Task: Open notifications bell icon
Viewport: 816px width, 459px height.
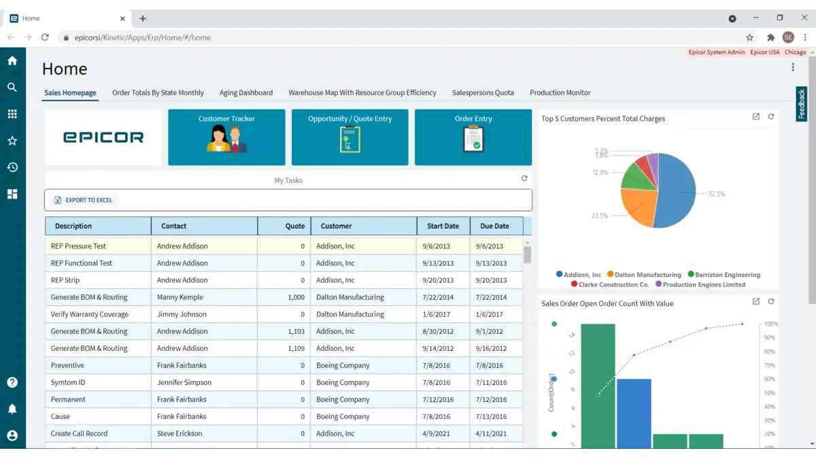Action: pyautogui.click(x=12, y=409)
